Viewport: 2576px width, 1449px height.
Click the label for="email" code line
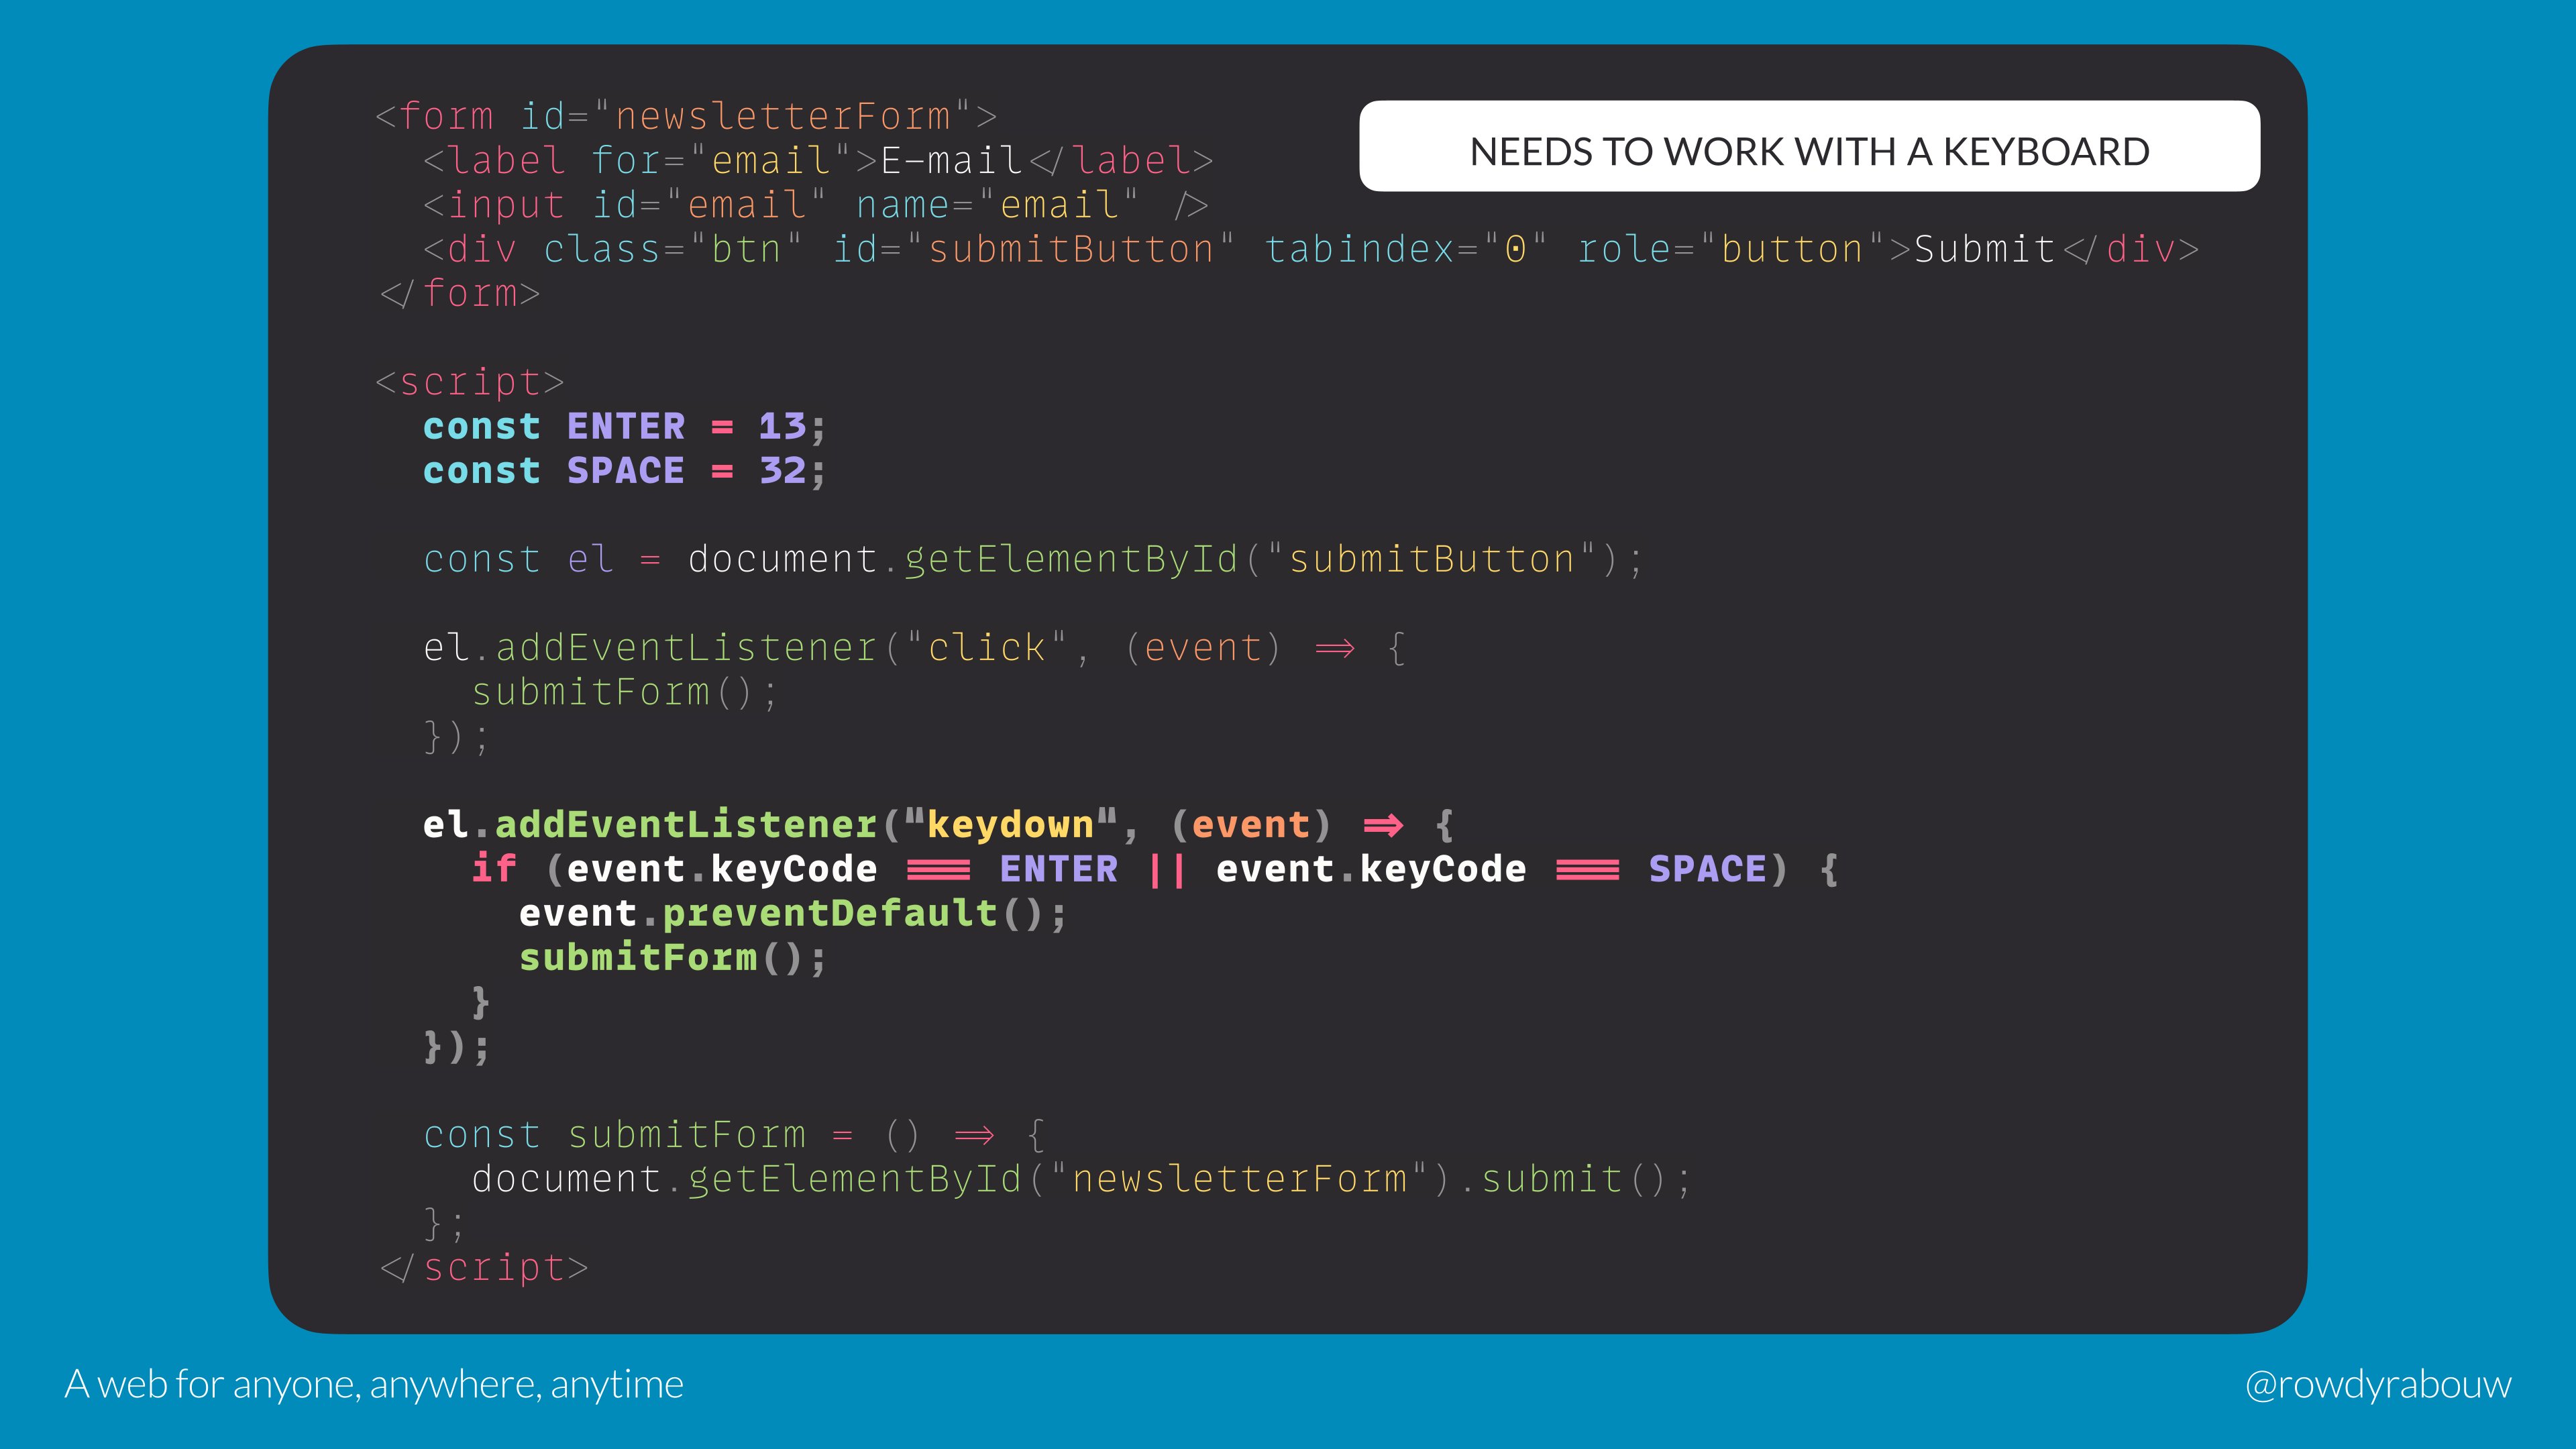[817, 161]
